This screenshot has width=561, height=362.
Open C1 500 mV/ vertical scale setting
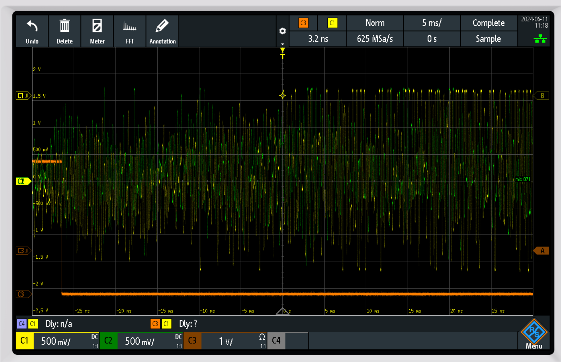(56, 341)
